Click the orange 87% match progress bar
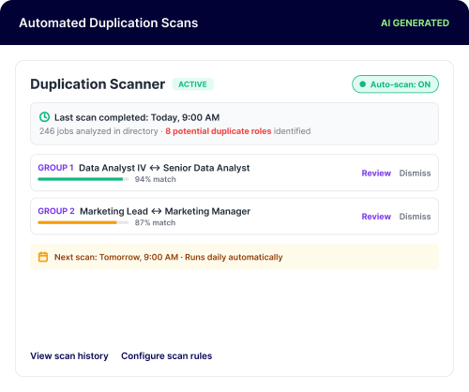Screen dimensions: 469x392 pyautogui.click(x=83, y=223)
